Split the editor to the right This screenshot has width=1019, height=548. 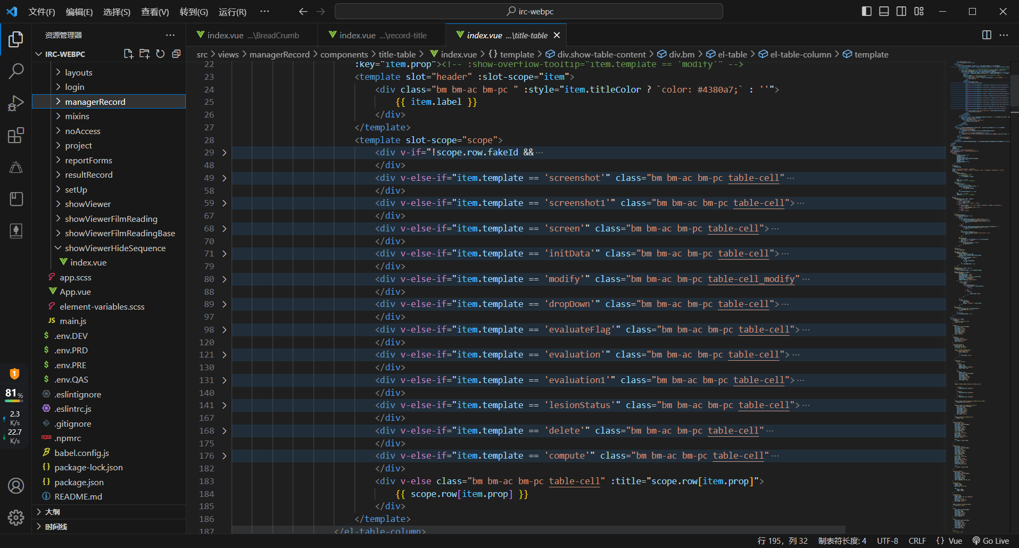pyautogui.click(x=987, y=35)
